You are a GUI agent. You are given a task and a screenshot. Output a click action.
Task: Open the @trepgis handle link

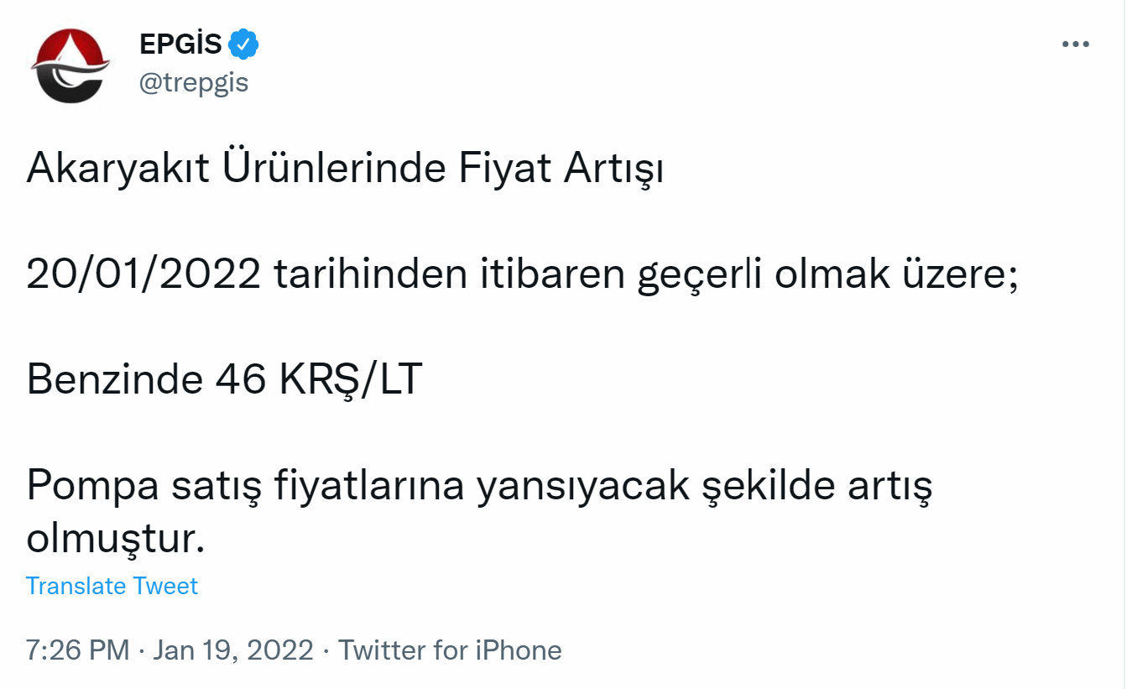194,83
